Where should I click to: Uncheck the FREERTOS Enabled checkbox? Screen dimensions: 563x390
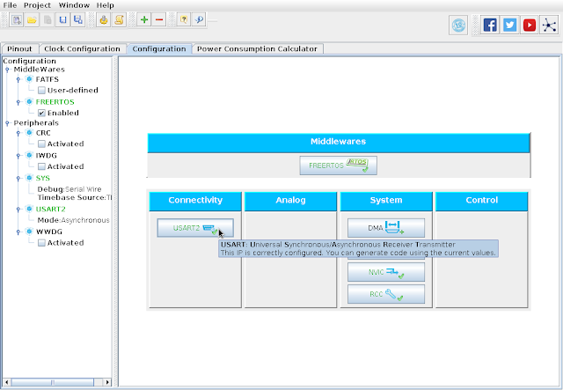coord(41,113)
